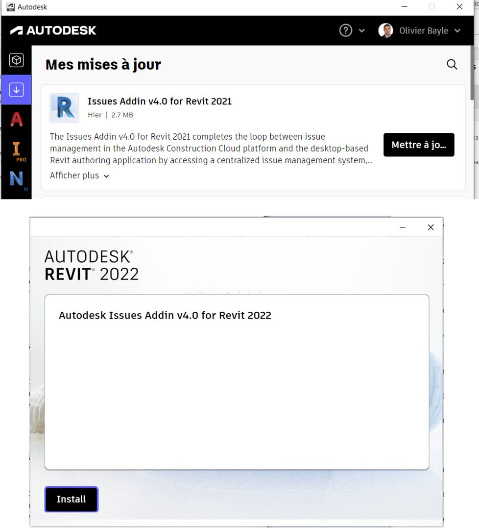Expand the help menu chevron
Image resolution: width=479 pixels, height=528 pixels.
(x=362, y=31)
